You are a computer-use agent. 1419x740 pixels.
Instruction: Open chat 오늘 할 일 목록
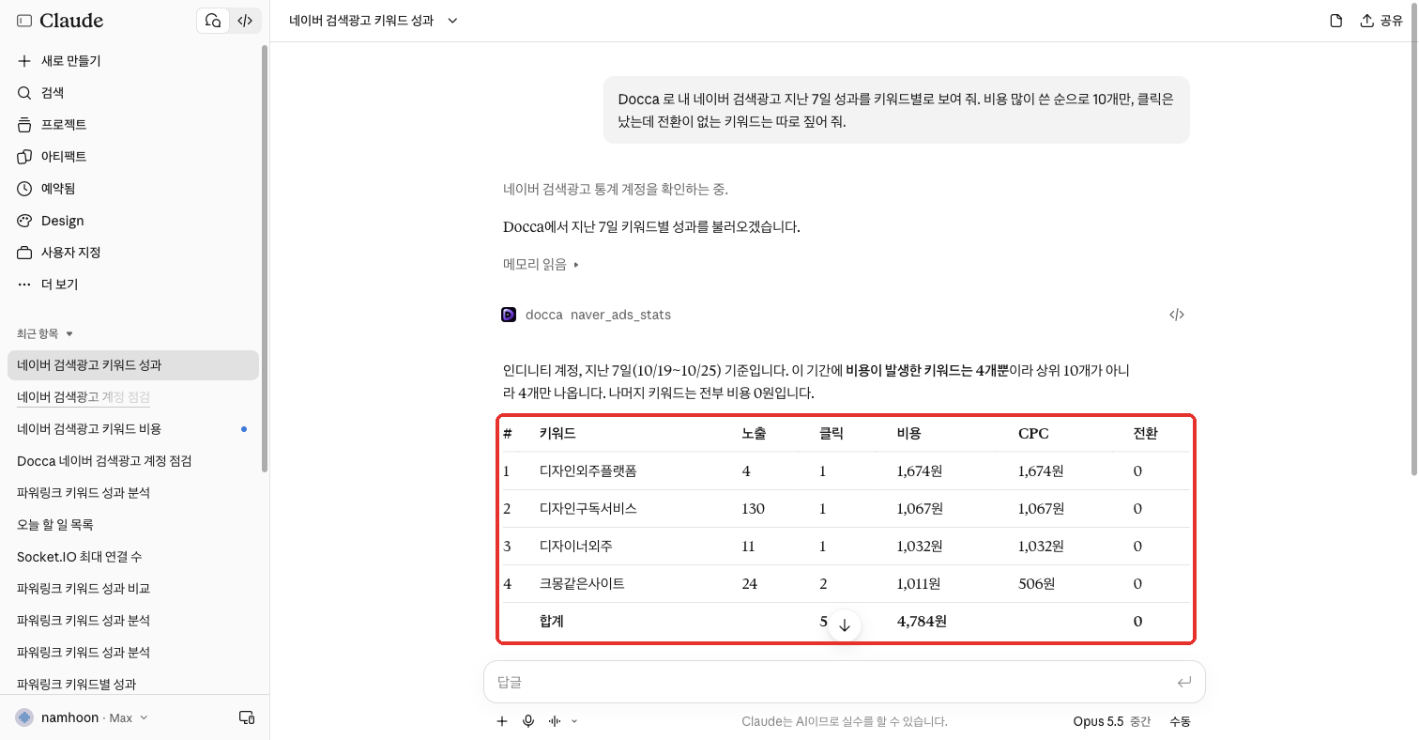click(x=133, y=525)
